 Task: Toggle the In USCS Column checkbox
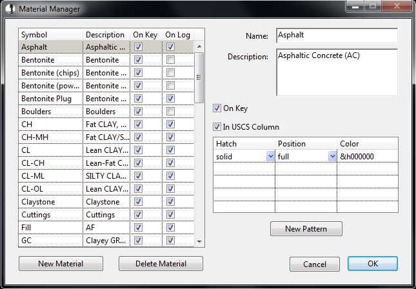tap(217, 127)
